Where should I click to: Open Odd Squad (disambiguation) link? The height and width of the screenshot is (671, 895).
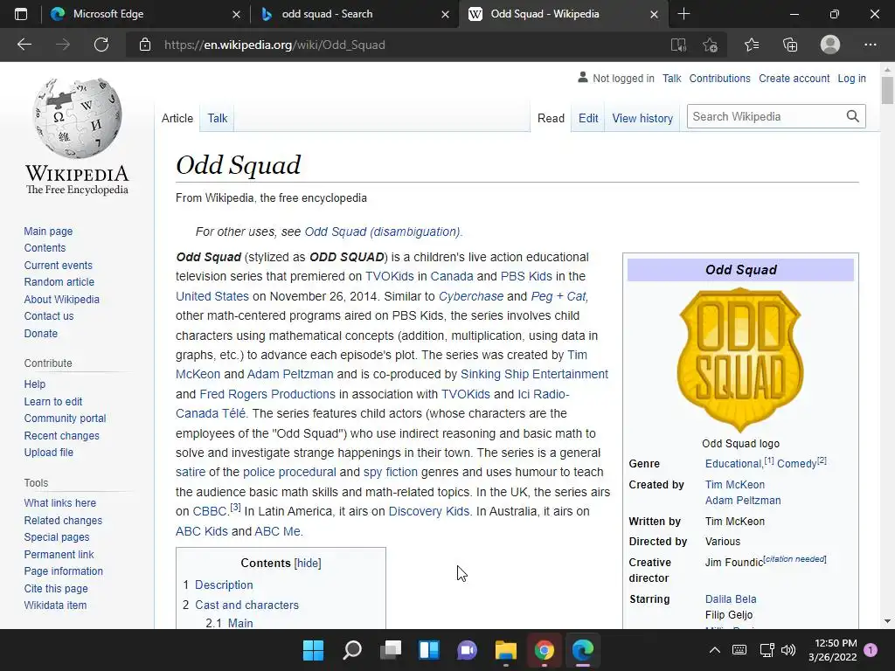coord(382,232)
